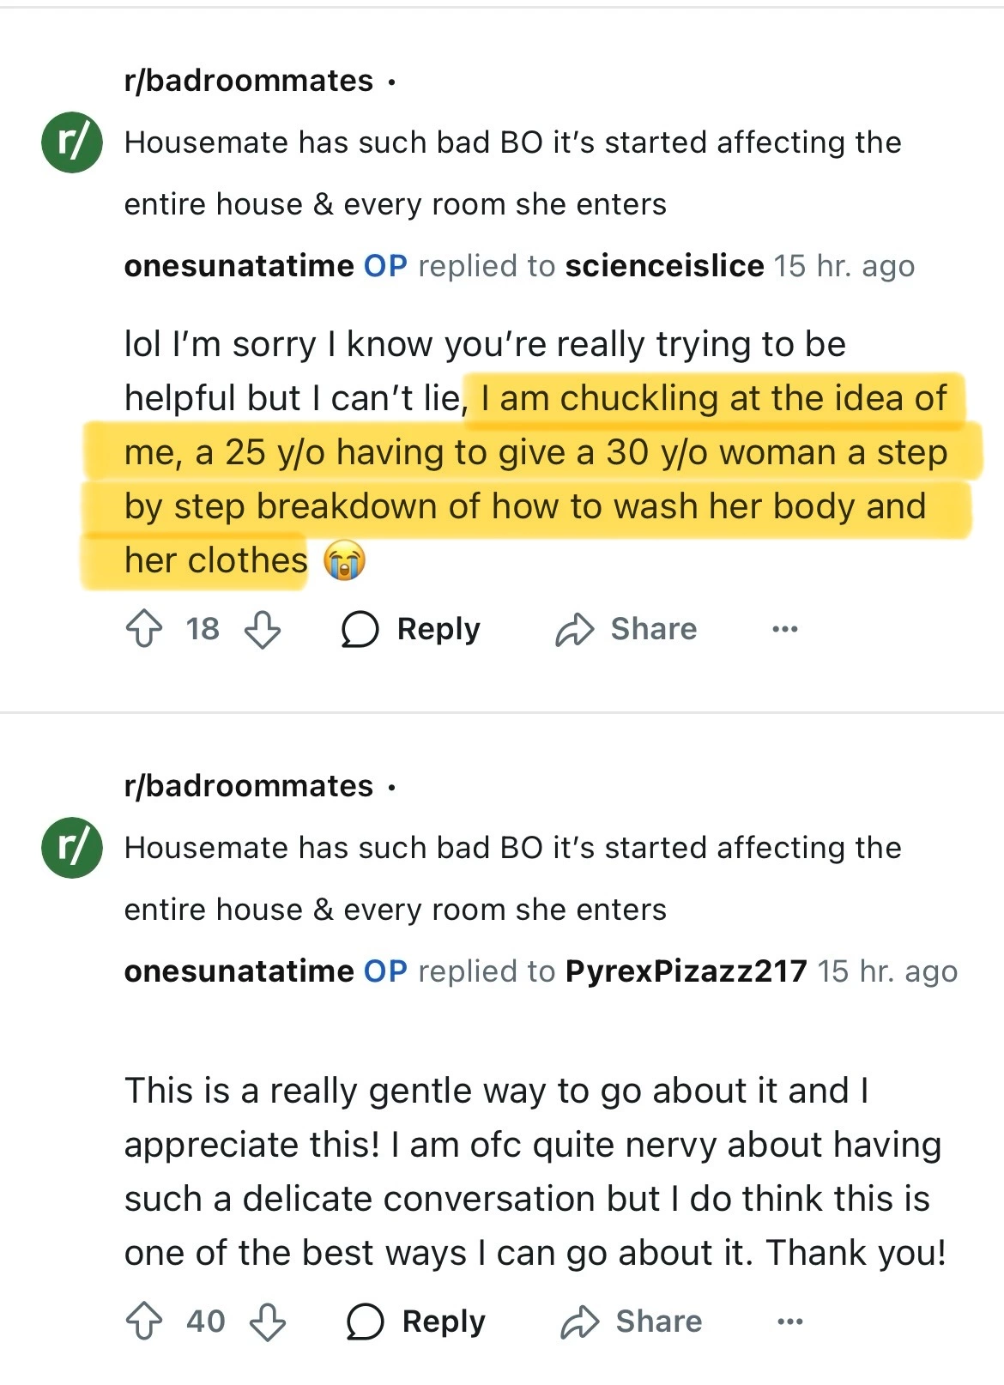
Task: Share the second comment
Action: [x=632, y=1321]
